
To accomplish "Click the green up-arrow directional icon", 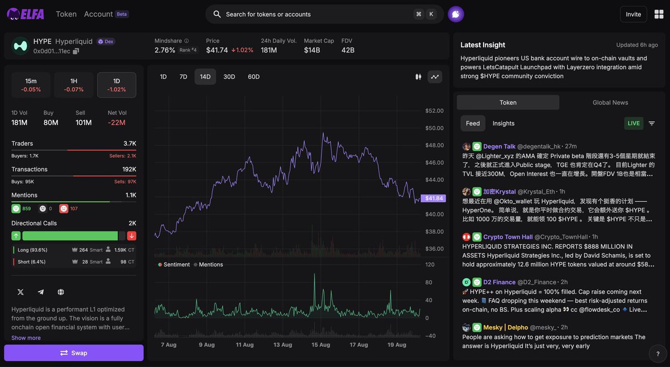I will (16, 236).
